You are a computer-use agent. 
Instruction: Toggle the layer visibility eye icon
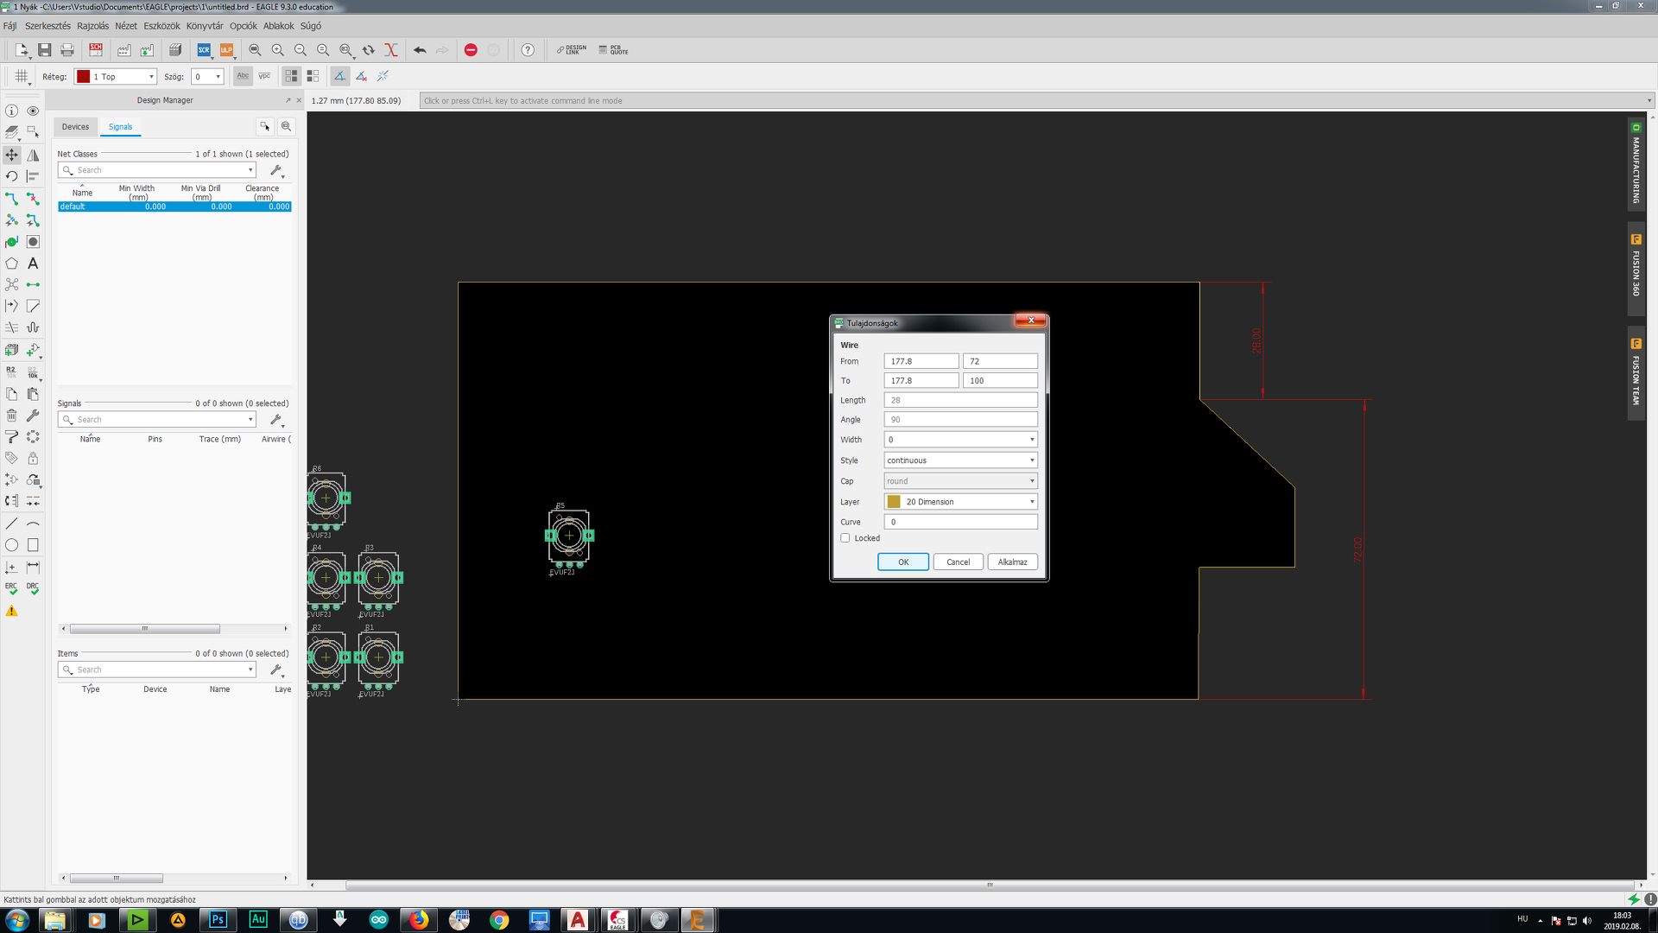pyautogui.click(x=33, y=111)
